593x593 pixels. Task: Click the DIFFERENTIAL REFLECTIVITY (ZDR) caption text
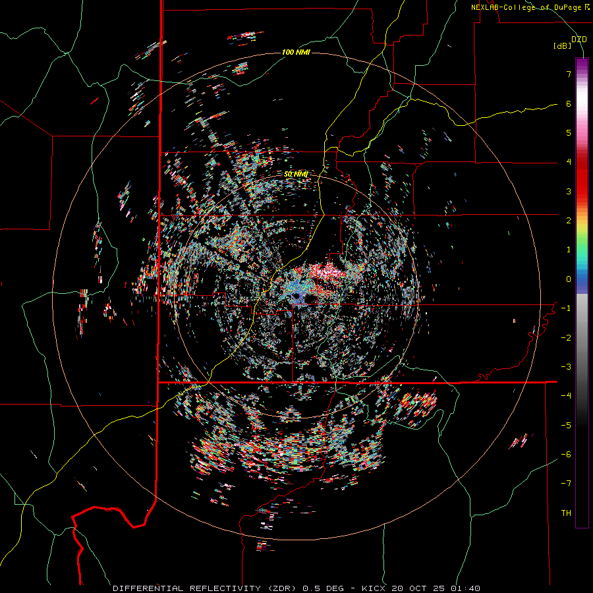tap(206, 588)
